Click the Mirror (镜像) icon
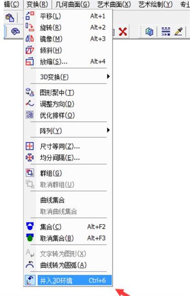 30,39
